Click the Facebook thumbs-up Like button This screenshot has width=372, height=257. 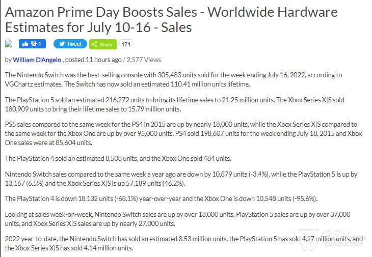point(32,44)
